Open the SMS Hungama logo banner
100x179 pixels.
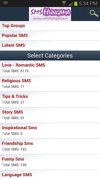[x=50, y=14]
